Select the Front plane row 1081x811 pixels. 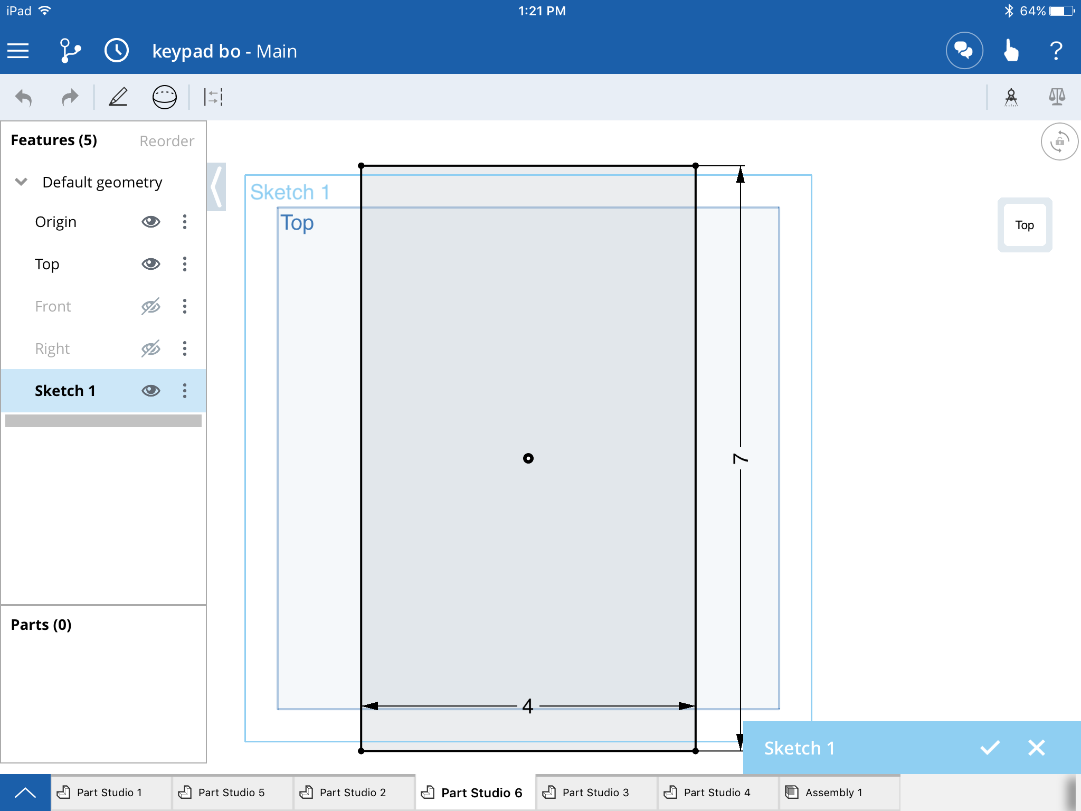[x=103, y=306]
